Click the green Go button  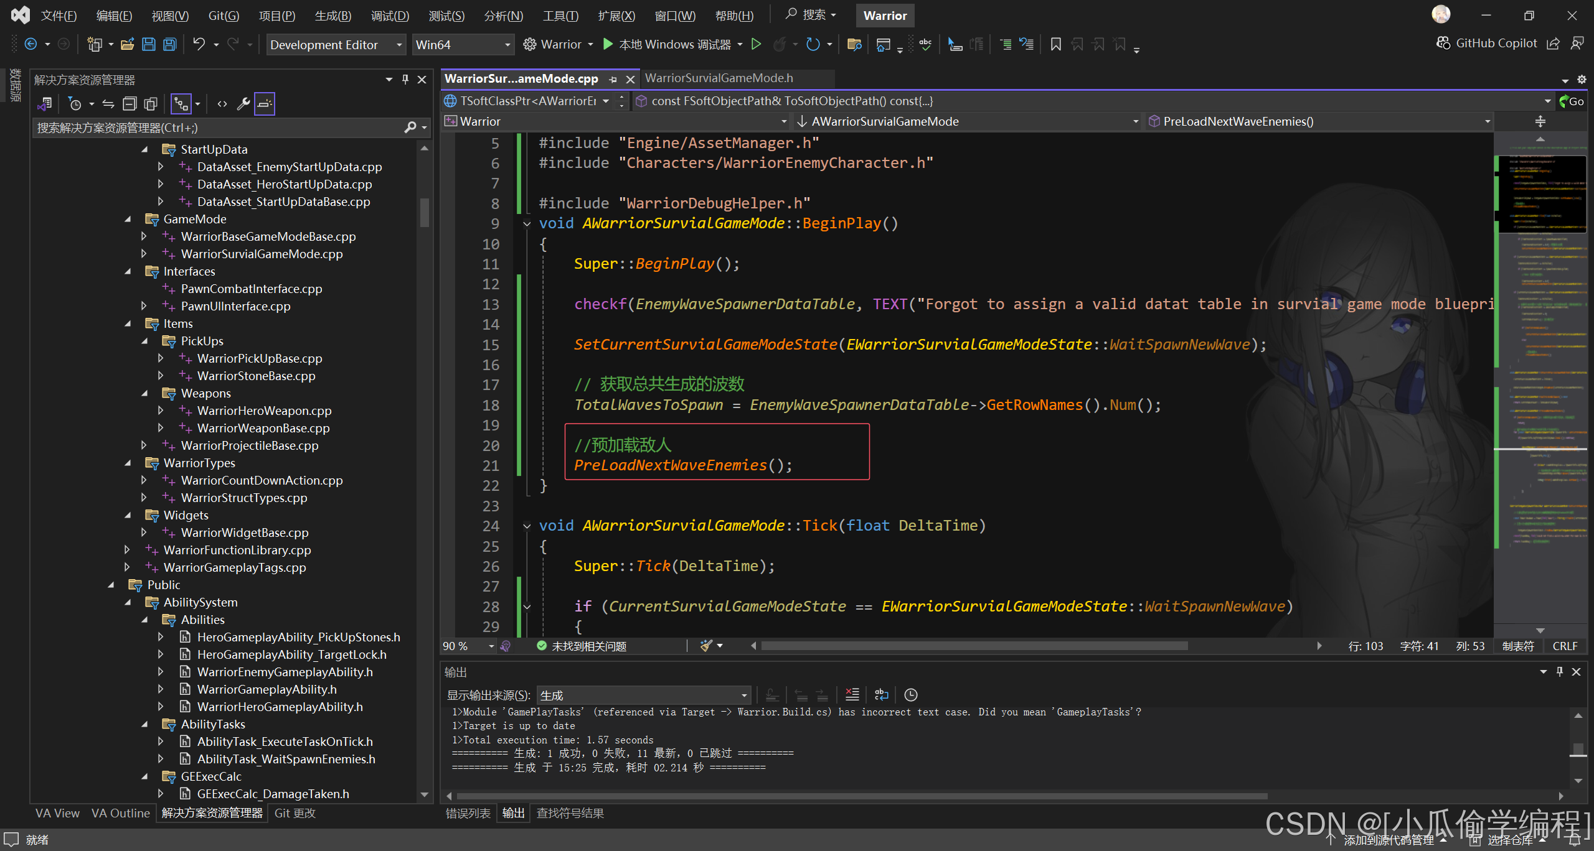click(1572, 101)
